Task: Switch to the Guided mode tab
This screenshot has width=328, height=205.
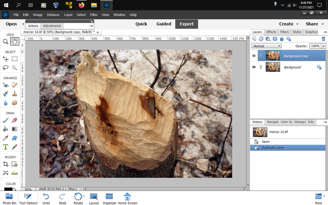Action: tap(164, 24)
